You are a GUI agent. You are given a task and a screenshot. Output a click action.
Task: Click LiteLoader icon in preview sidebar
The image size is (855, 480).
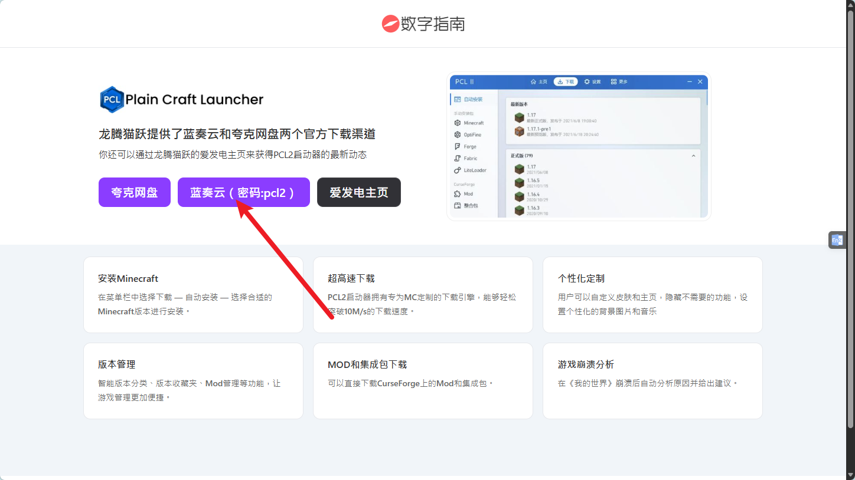click(458, 170)
